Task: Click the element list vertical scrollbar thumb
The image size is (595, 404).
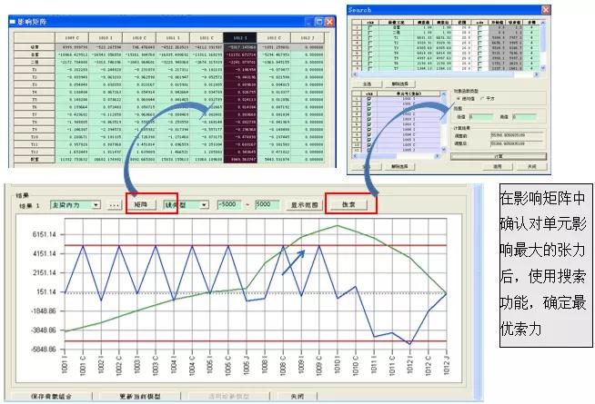Action: 443,109
